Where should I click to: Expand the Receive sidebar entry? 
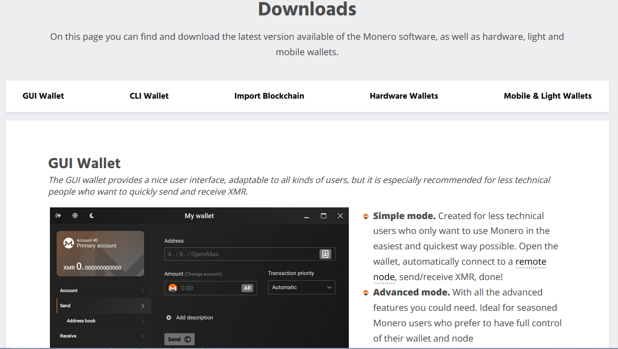pyautogui.click(x=101, y=336)
